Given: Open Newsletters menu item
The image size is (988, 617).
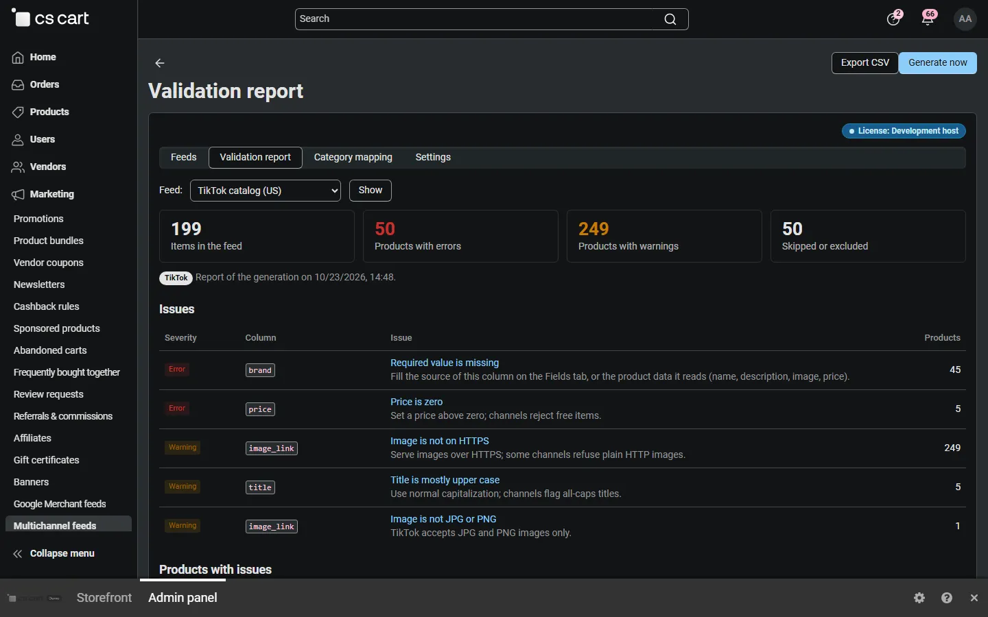Looking at the screenshot, I should point(39,285).
